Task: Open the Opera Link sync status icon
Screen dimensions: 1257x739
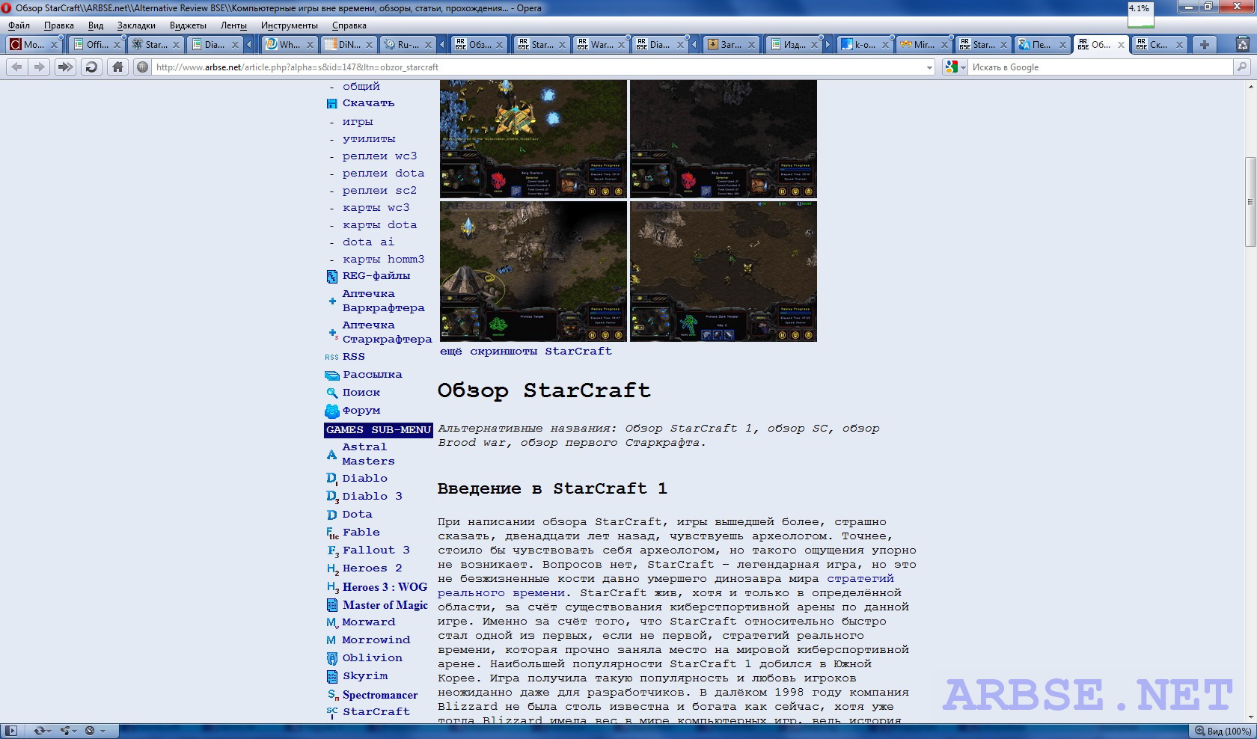Action: (39, 731)
